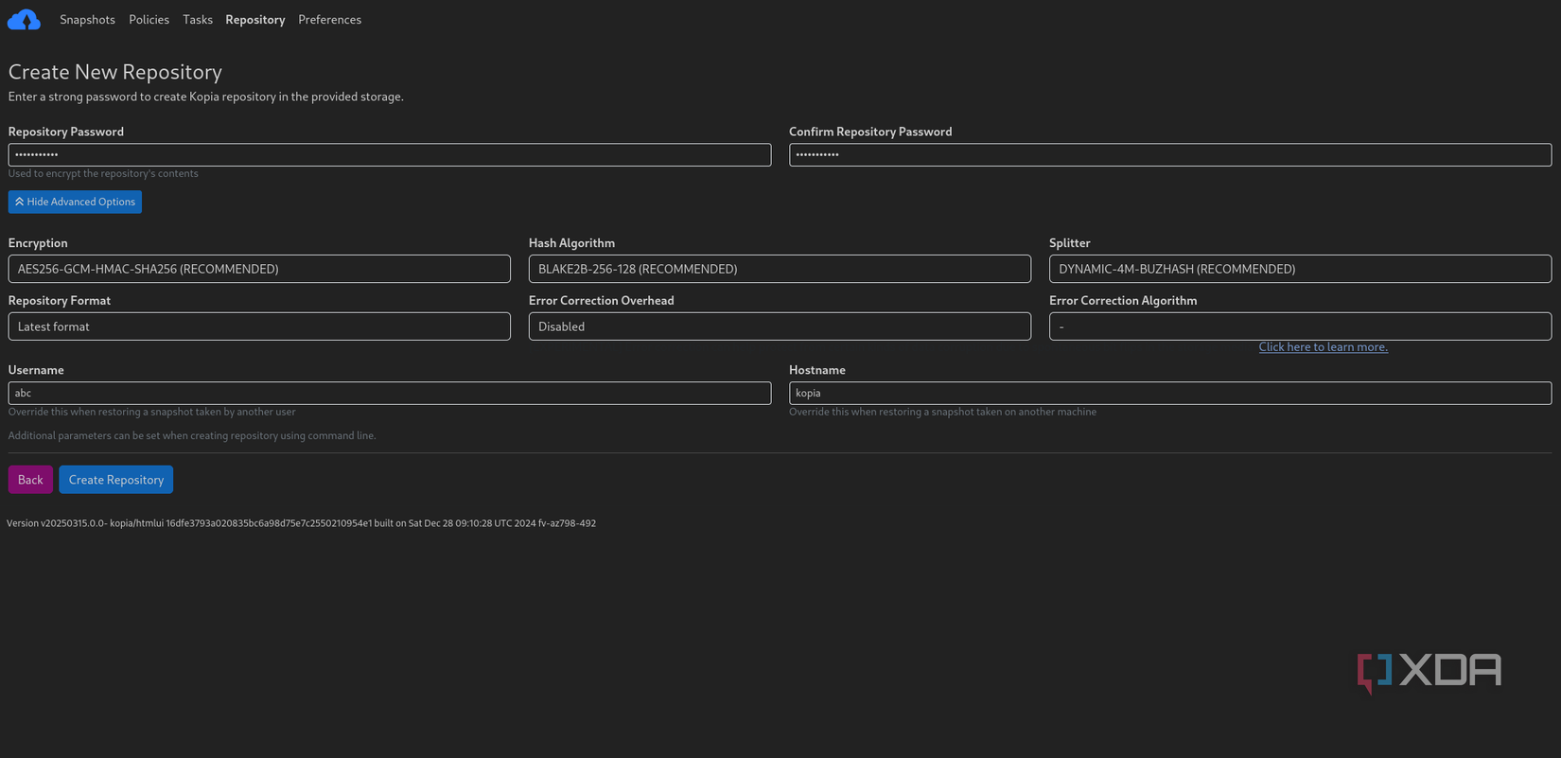The width and height of the screenshot is (1561, 758).
Task: Expand the Hash Algorithm dropdown
Action: [x=780, y=269]
